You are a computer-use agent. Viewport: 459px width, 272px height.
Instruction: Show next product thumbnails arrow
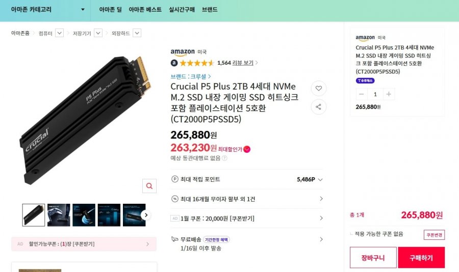pyautogui.click(x=146, y=215)
